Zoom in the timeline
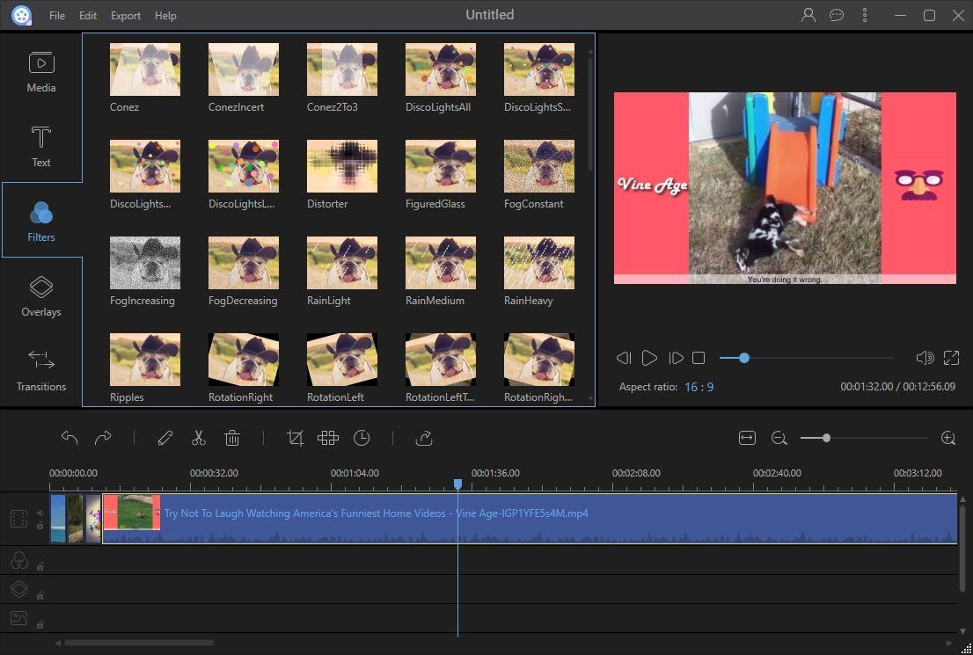The image size is (973, 655). (x=948, y=438)
